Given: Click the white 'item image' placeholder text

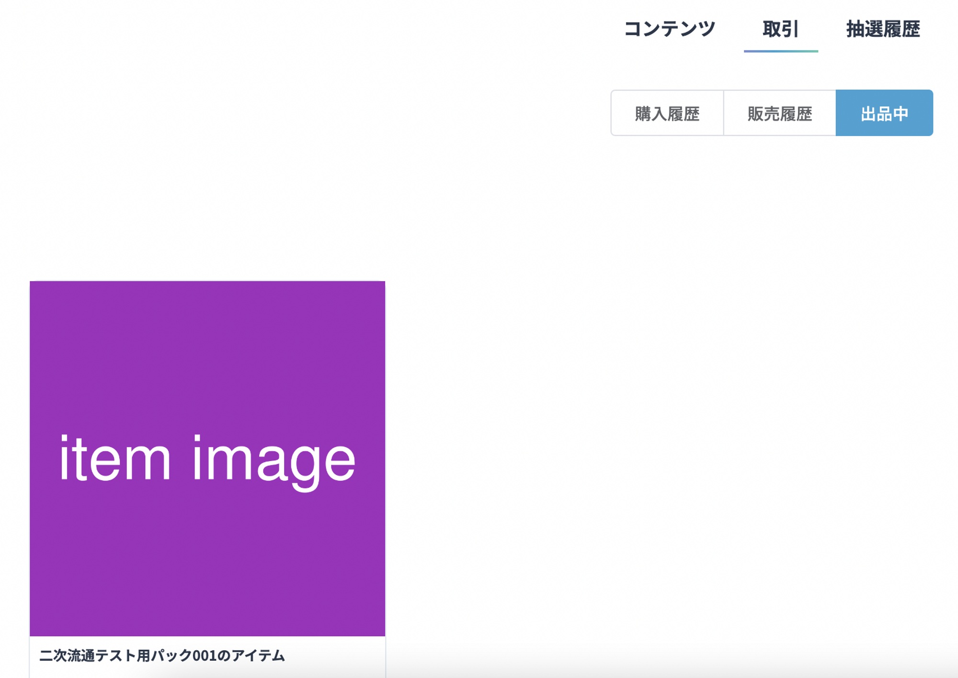Looking at the screenshot, I should [207, 460].
